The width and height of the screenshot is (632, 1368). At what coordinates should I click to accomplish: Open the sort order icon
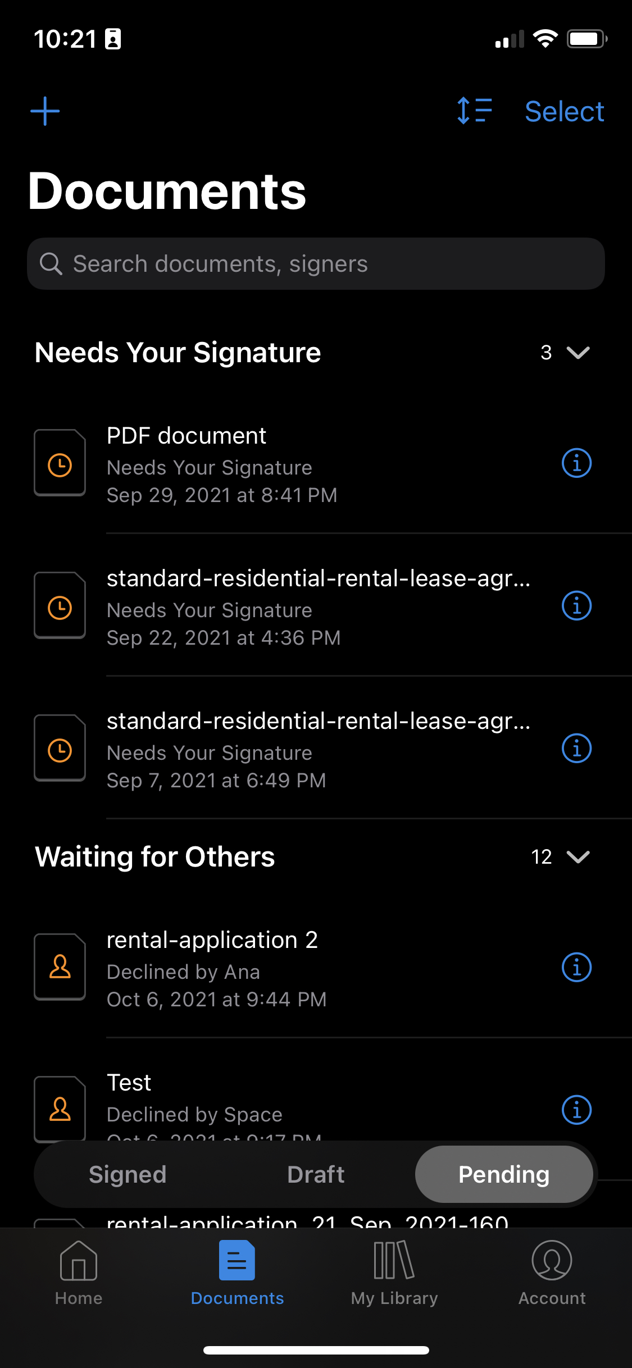tap(475, 111)
